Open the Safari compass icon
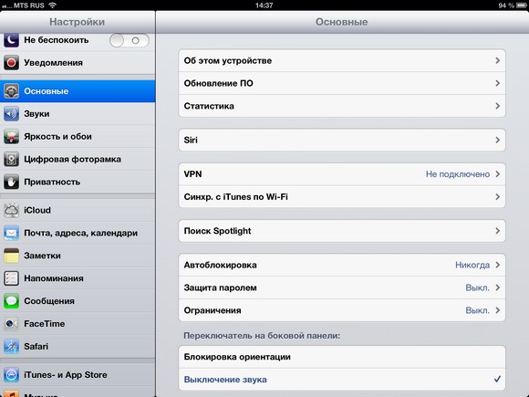 click(11, 347)
